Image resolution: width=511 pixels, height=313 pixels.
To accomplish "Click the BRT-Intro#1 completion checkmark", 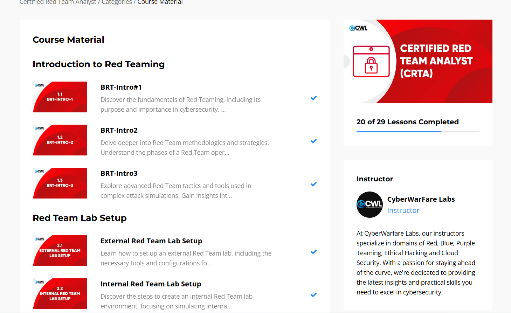I will point(313,98).
